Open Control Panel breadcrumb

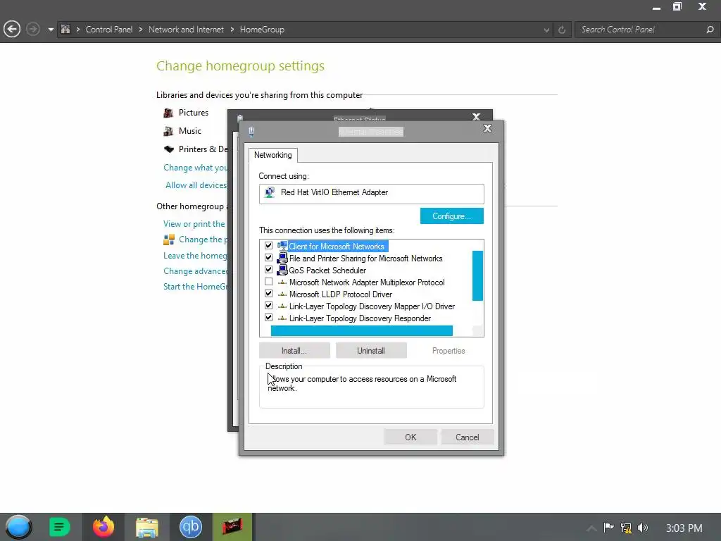(109, 30)
